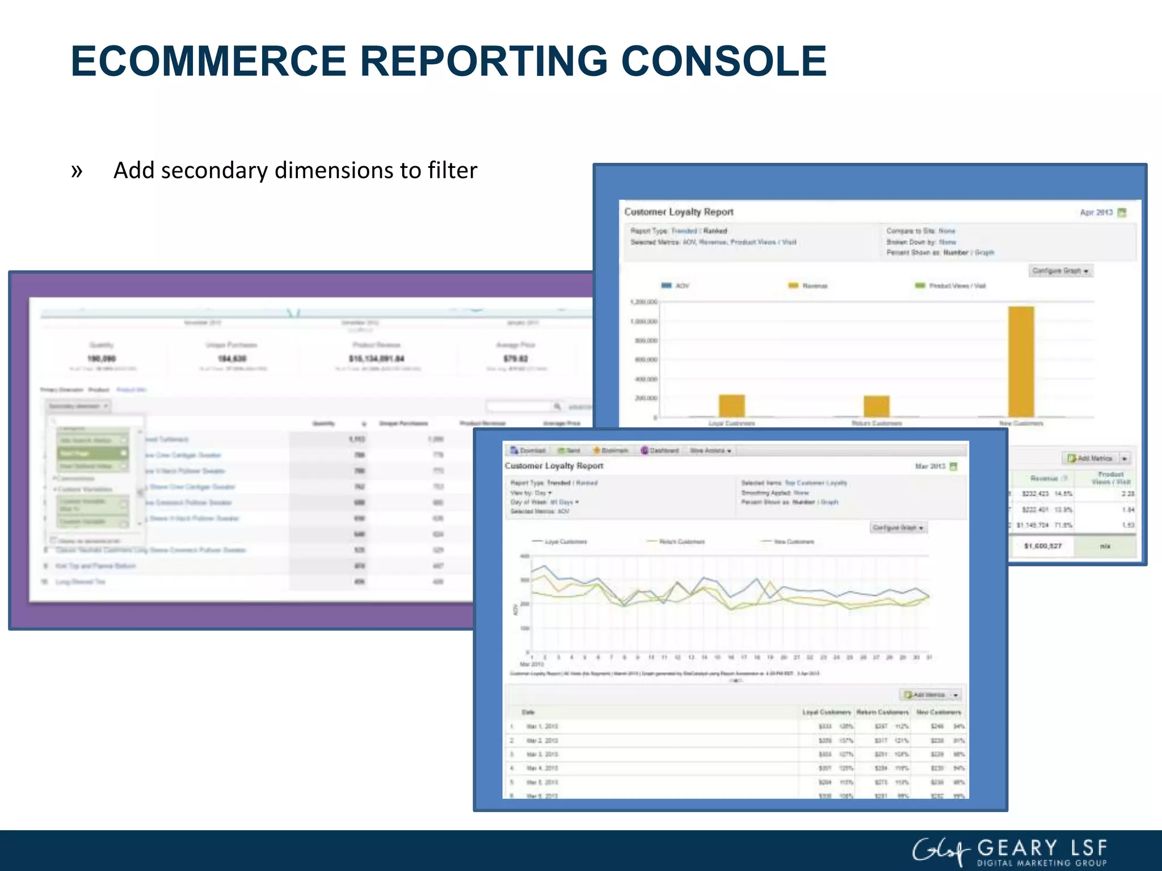Click the Send button in report toolbar
Image resolution: width=1162 pixels, height=871 pixels.
coord(569,450)
